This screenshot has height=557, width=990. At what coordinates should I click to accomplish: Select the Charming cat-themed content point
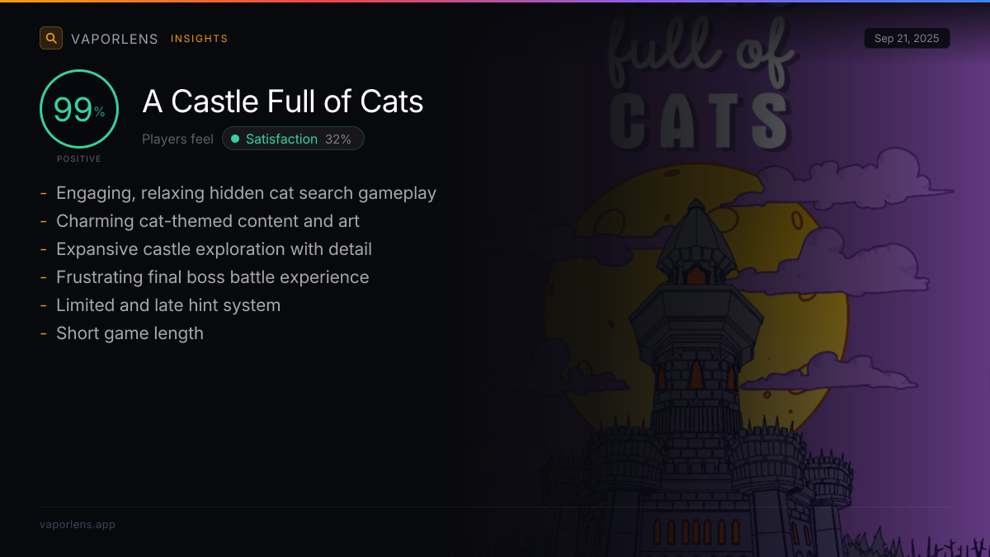click(x=208, y=221)
